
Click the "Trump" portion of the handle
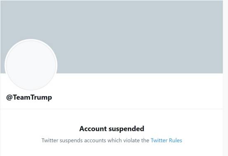click(x=42, y=97)
